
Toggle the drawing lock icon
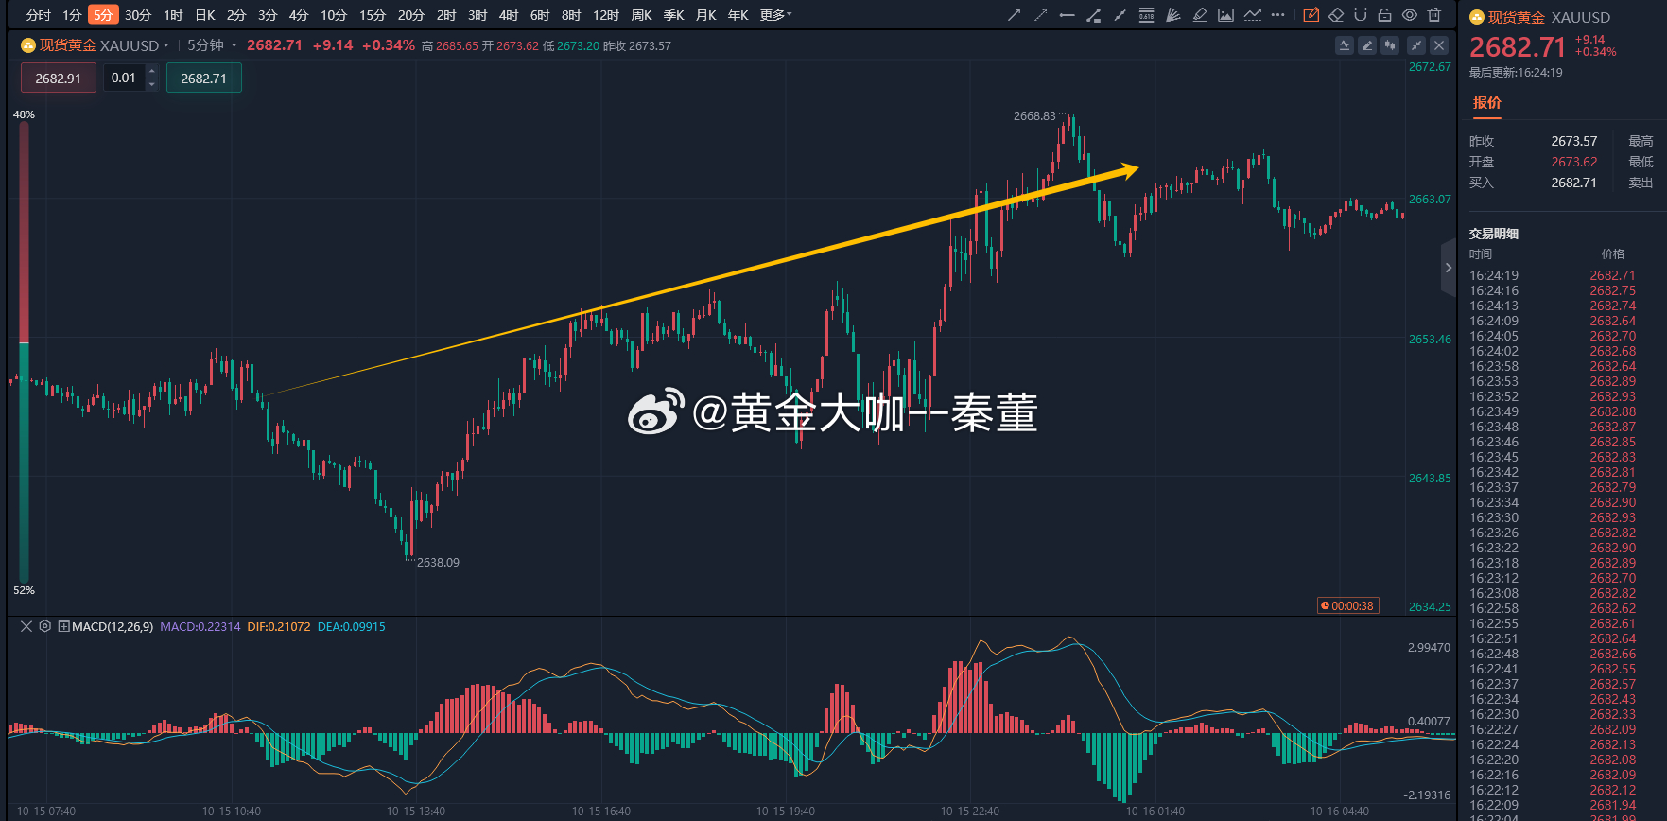pyautogui.click(x=1384, y=15)
